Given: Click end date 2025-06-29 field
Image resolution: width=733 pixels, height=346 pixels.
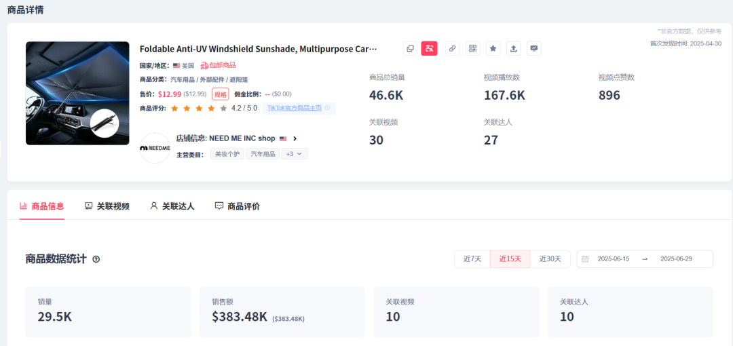Looking at the screenshot, I should [676, 259].
